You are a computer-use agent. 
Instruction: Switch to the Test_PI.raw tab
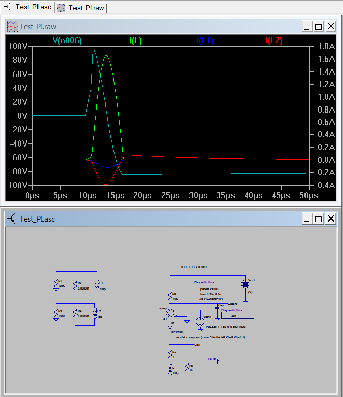(81, 8)
